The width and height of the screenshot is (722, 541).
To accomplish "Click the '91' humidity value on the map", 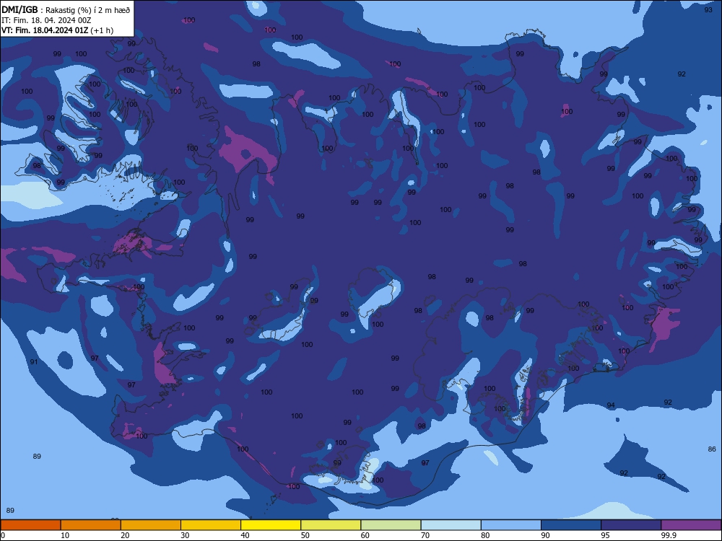I will pos(34,362).
